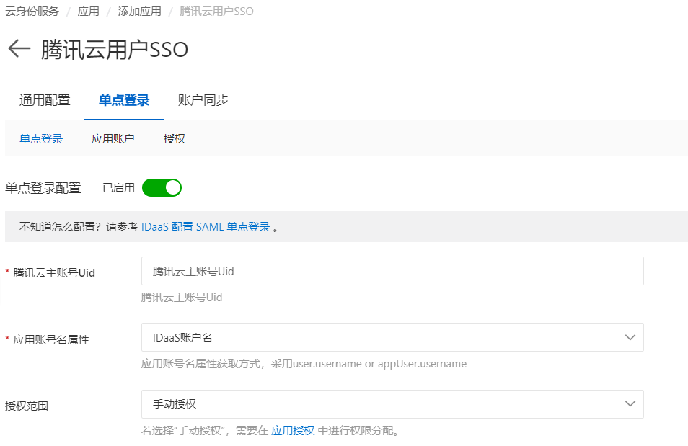Focus the 腾讯云主账号Uid input field
The height and width of the screenshot is (446, 688).
[392, 271]
